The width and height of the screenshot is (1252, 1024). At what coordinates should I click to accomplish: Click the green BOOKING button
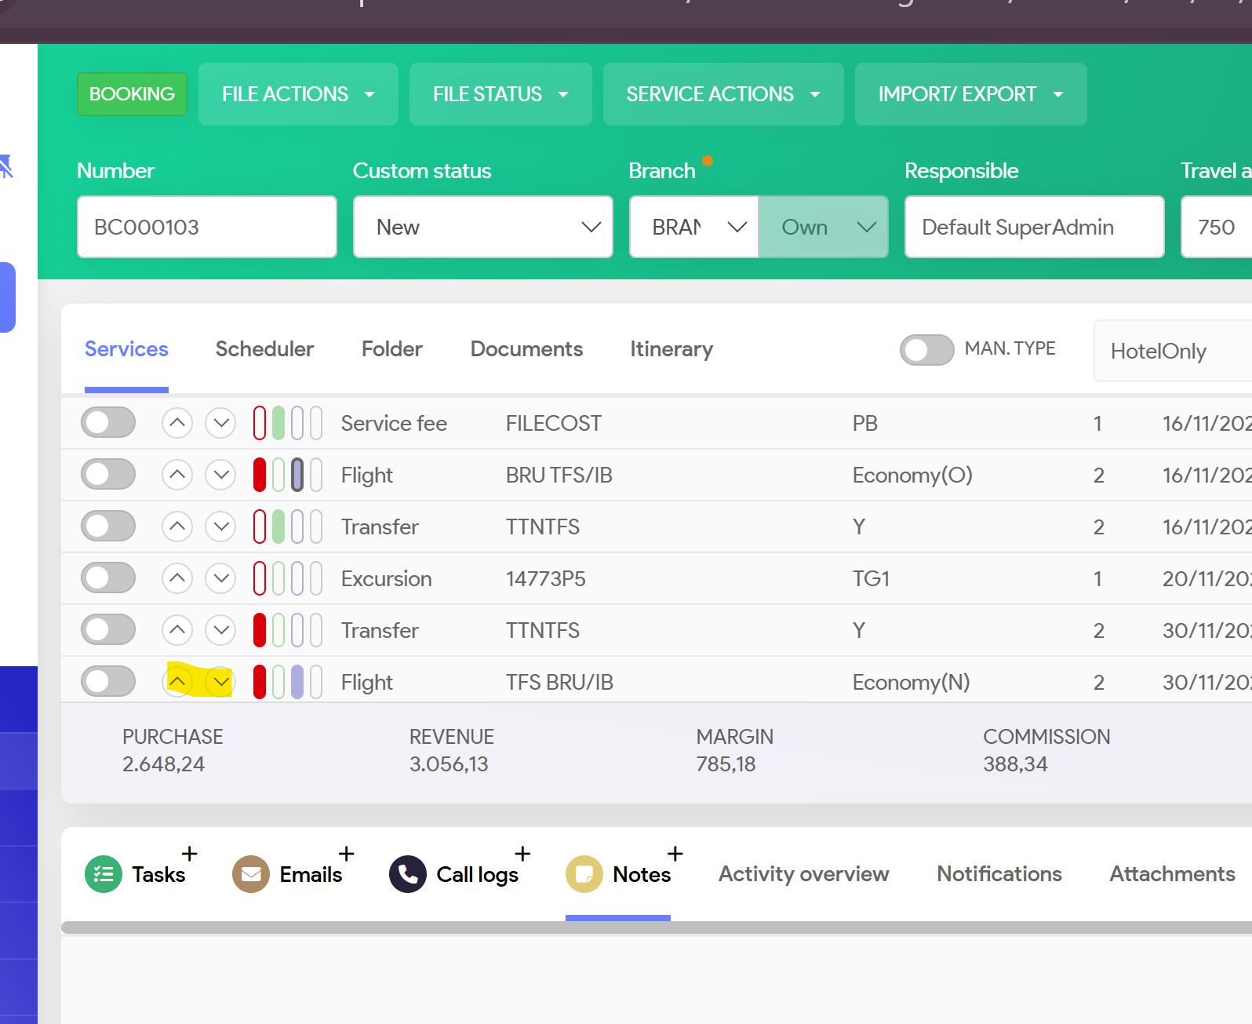[x=132, y=94]
